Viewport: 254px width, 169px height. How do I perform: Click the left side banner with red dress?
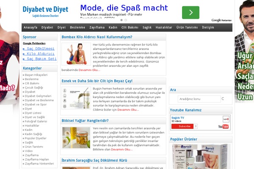click(x=10, y=57)
